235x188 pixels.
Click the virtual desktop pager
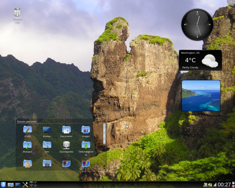click(x=33, y=185)
